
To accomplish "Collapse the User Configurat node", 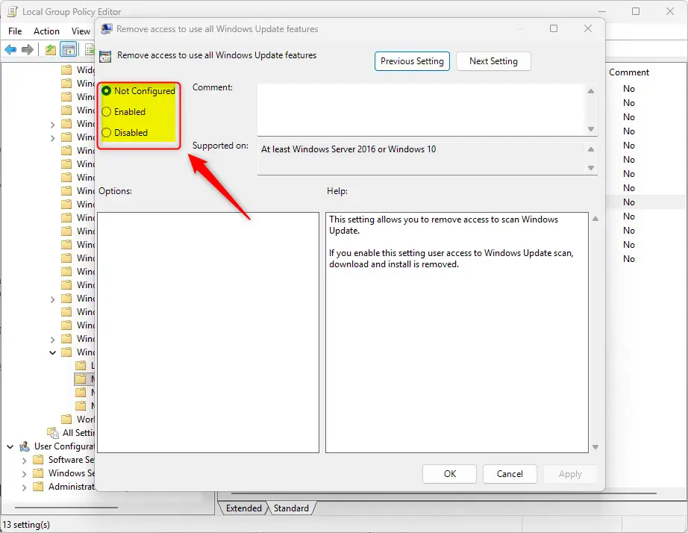I will [x=10, y=446].
